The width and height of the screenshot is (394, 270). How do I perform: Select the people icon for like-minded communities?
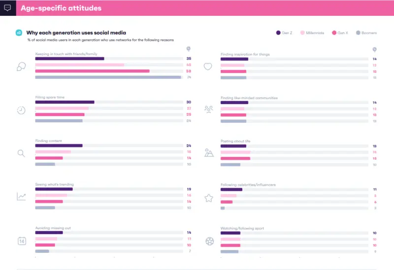point(209,109)
